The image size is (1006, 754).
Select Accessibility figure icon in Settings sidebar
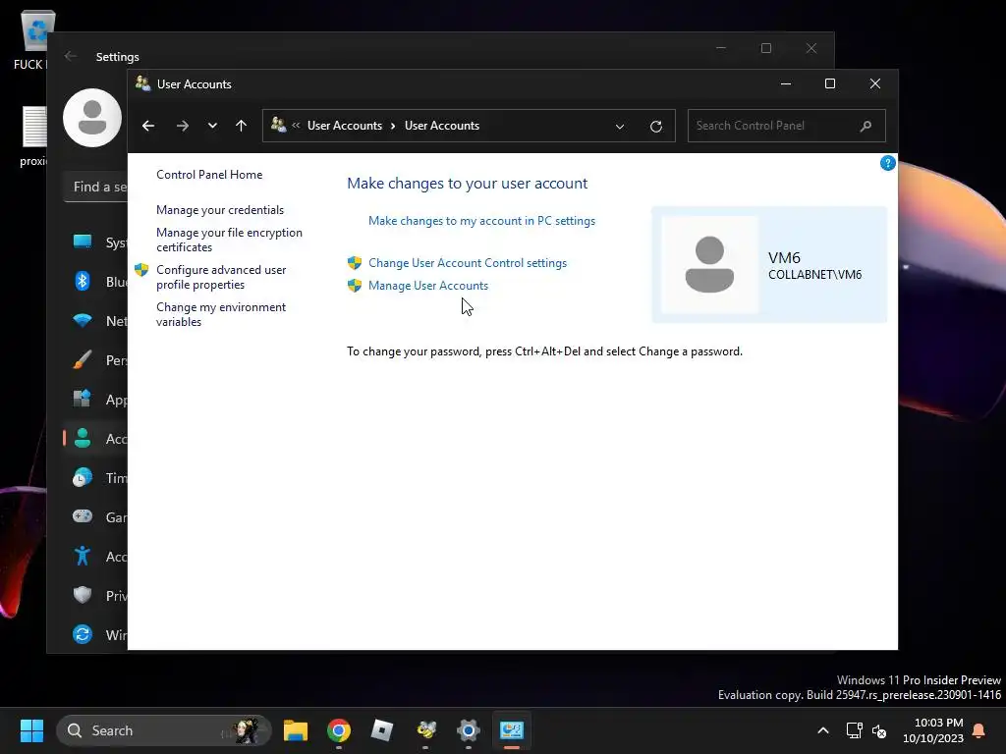(x=83, y=556)
